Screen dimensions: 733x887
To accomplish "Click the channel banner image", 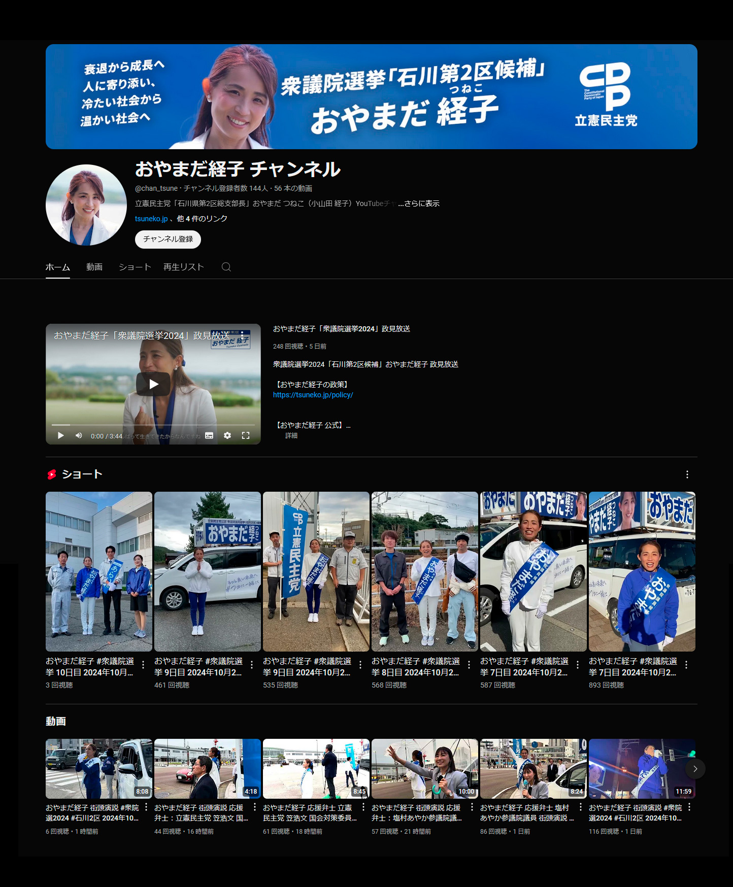I will (x=372, y=96).
